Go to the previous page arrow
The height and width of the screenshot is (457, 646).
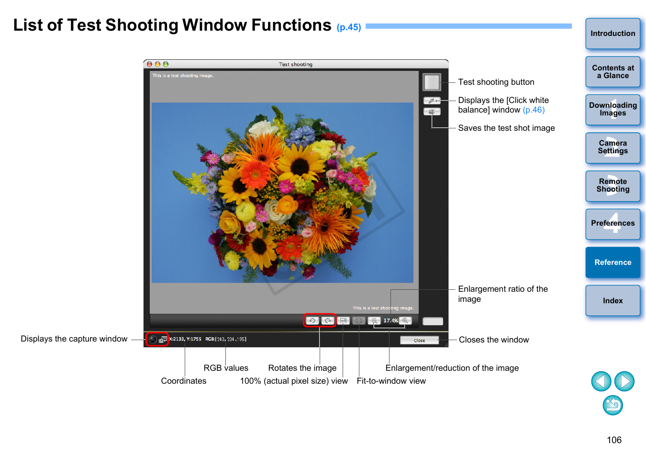(601, 381)
